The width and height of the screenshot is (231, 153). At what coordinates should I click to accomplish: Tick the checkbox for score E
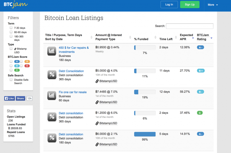click(x=21, y=66)
